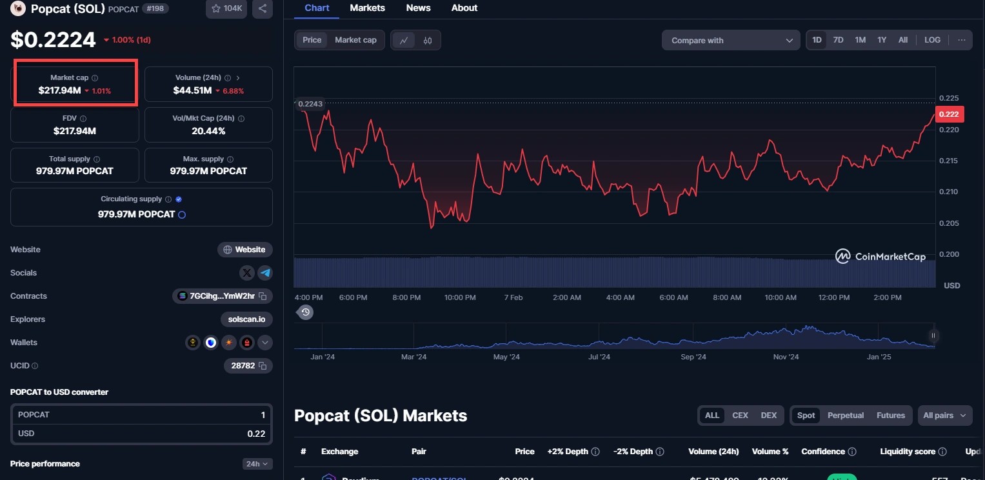This screenshot has width=985, height=480.
Task: Switch to the Markets tab
Action: (367, 8)
